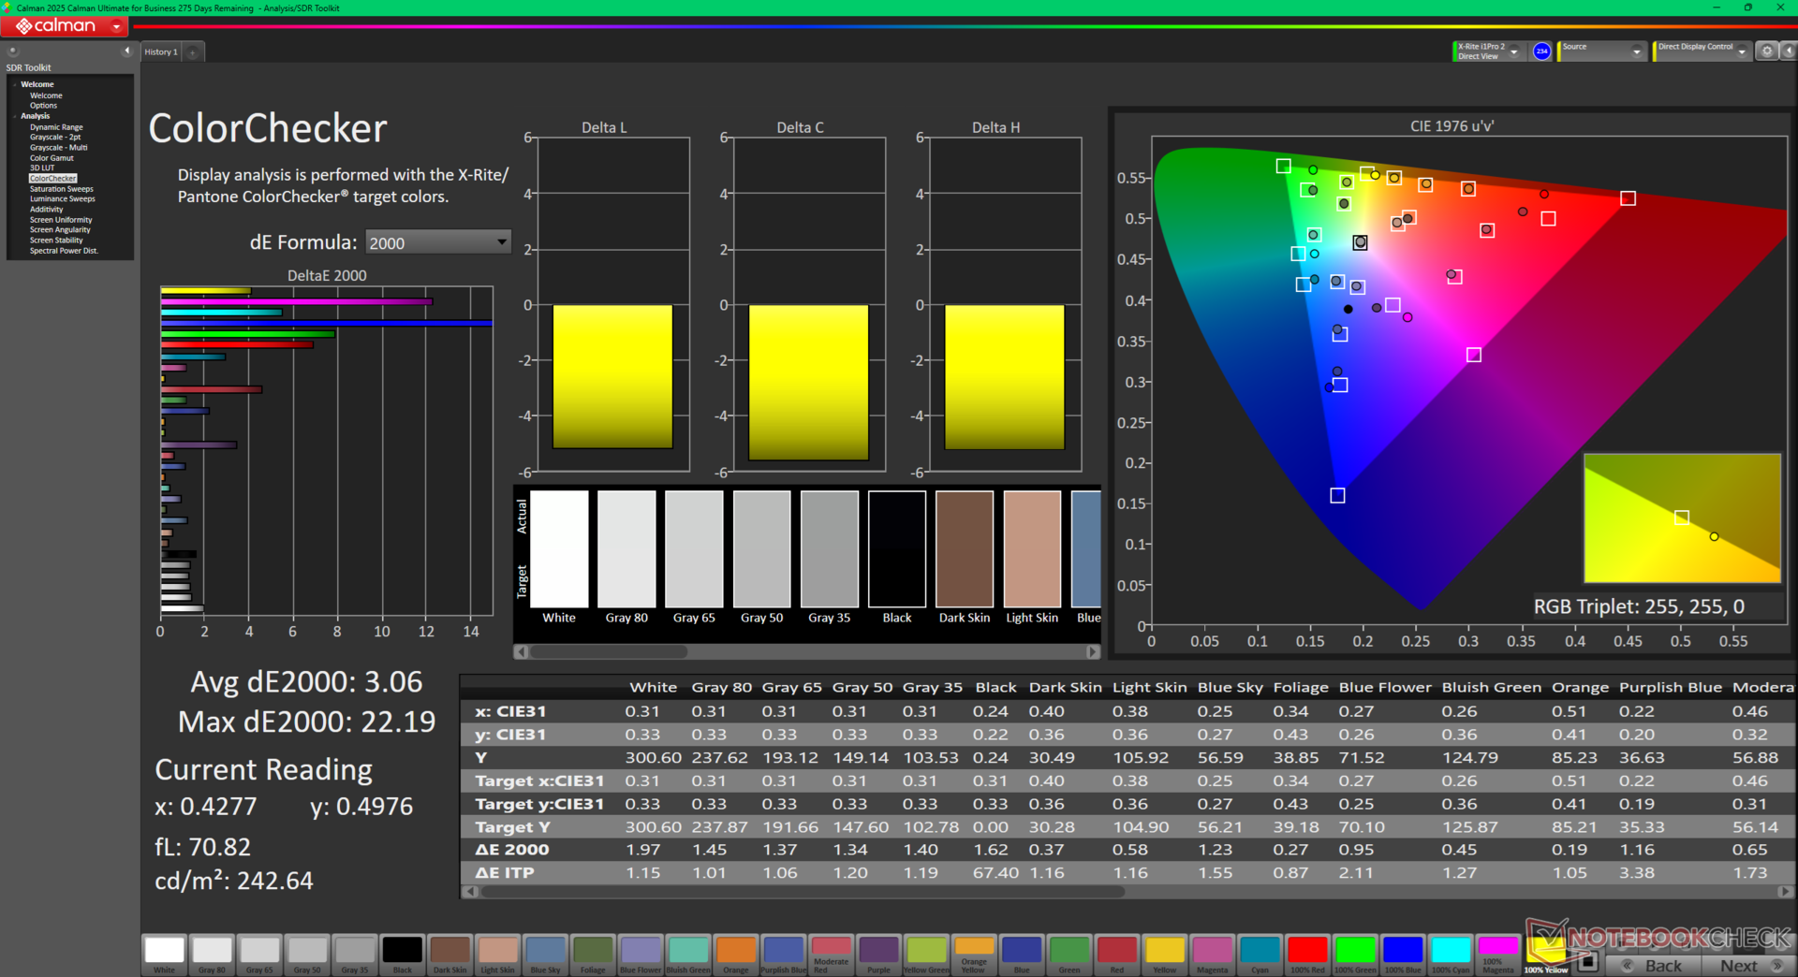
Task: Open the X-Rite i1Pro 2 meter dropdown
Action: [1513, 52]
